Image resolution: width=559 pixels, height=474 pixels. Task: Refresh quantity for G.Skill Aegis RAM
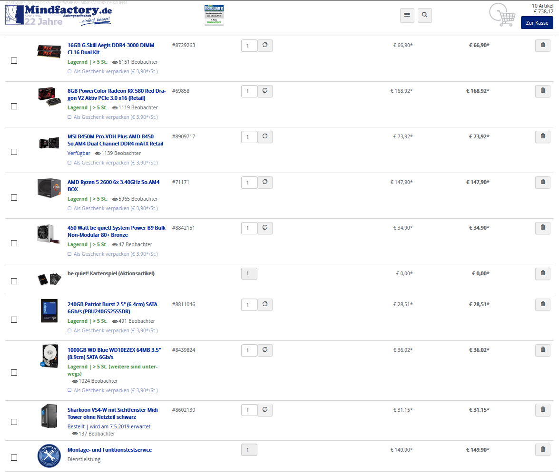[x=265, y=45]
